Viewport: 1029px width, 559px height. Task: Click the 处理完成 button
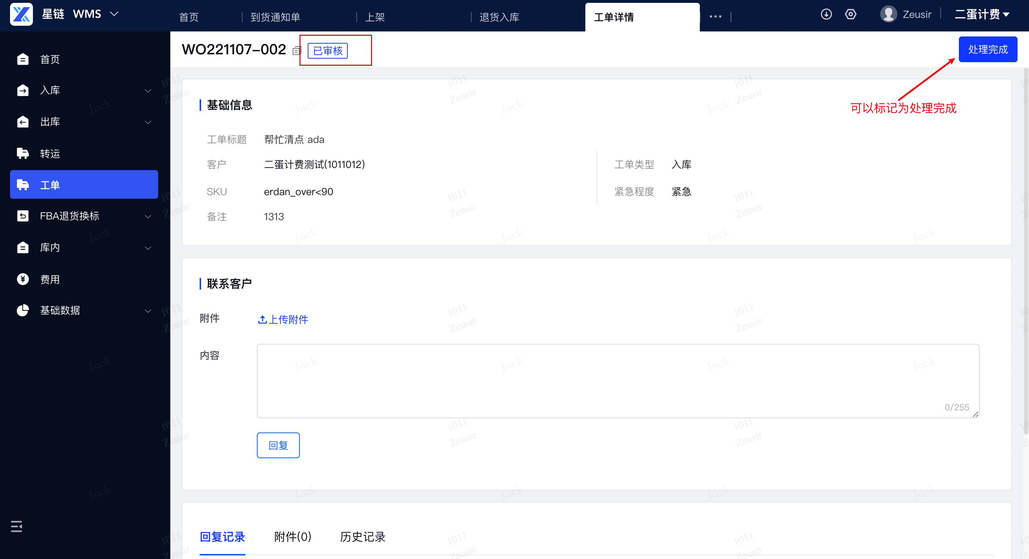click(987, 49)
